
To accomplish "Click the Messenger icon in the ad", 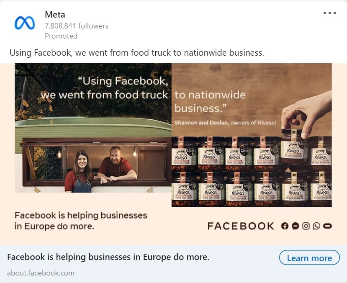I will click(x=296, y=226).
